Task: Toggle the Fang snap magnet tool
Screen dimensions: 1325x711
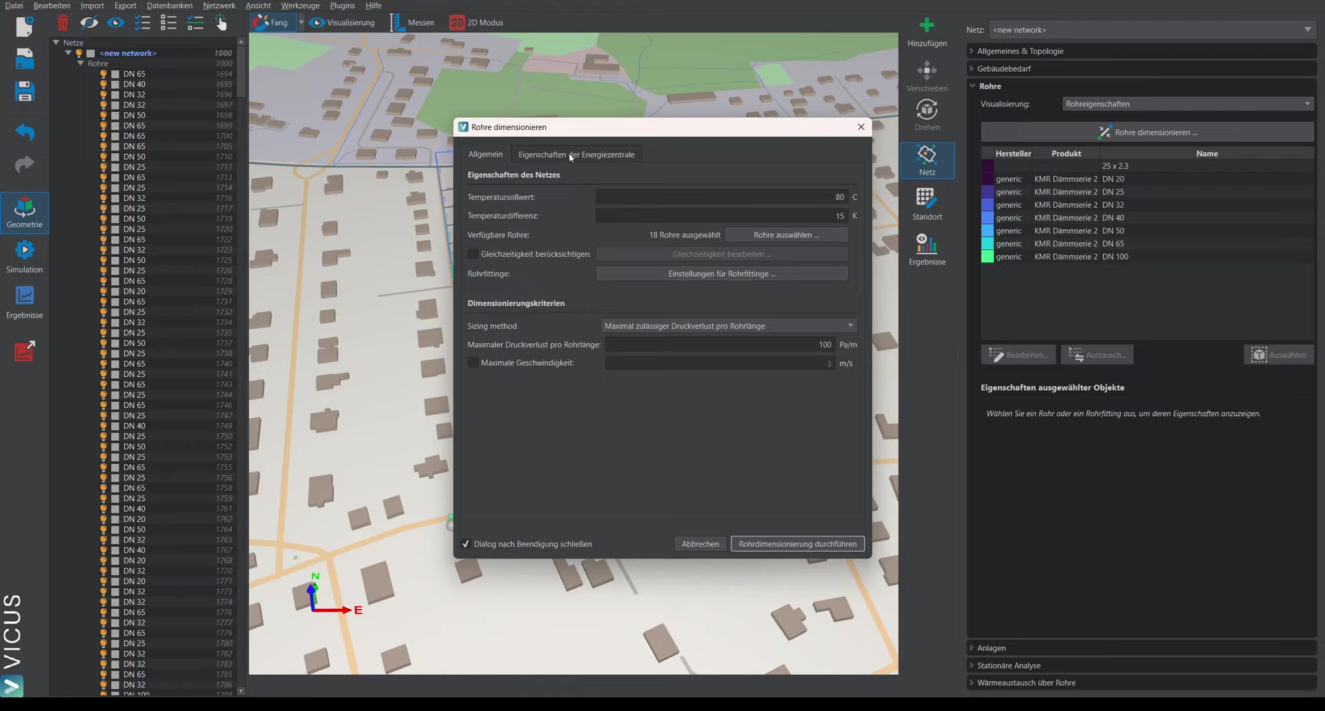Action: tap(271, 23)
